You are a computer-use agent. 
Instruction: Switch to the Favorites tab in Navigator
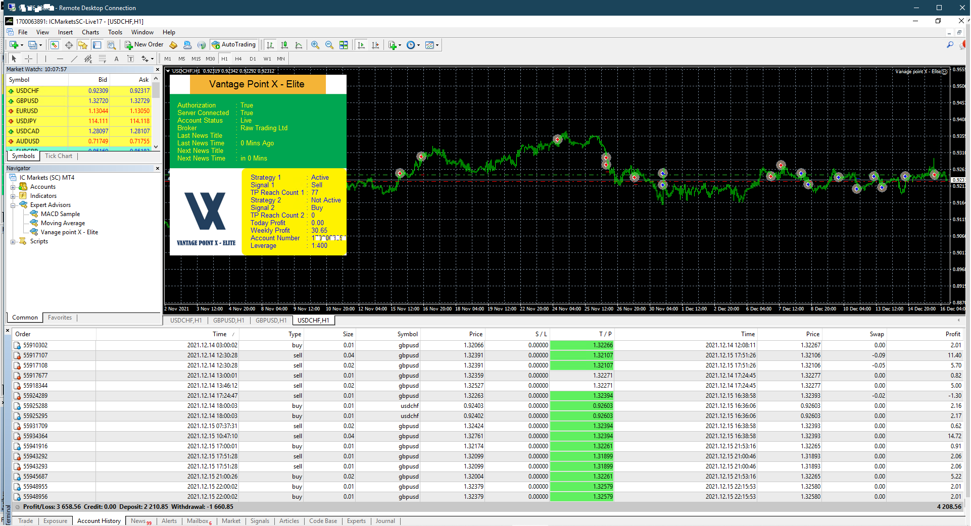(x=60, y=318)
